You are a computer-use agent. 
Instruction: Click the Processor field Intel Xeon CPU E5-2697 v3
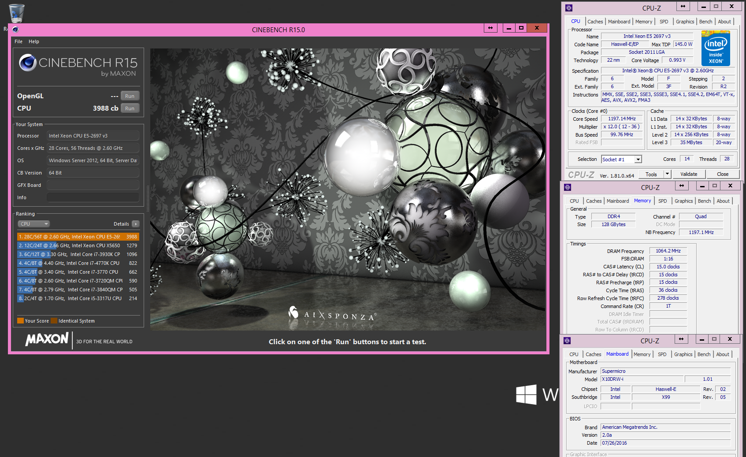tap(93, 136)
